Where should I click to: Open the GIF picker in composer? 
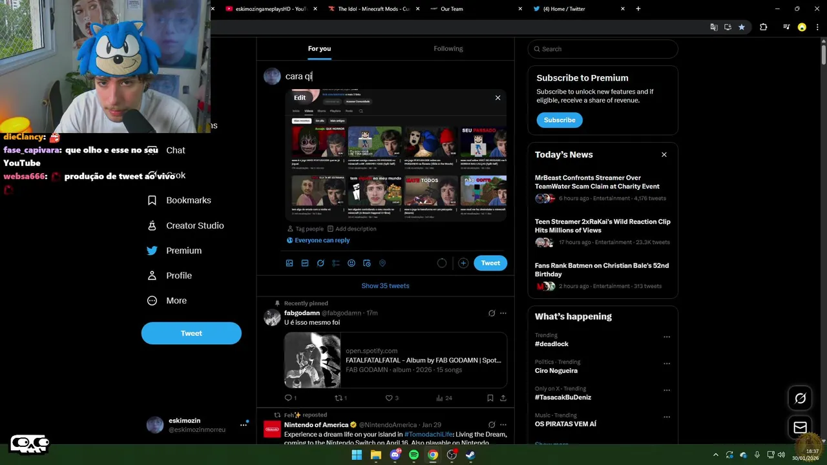tap(305, 263)
